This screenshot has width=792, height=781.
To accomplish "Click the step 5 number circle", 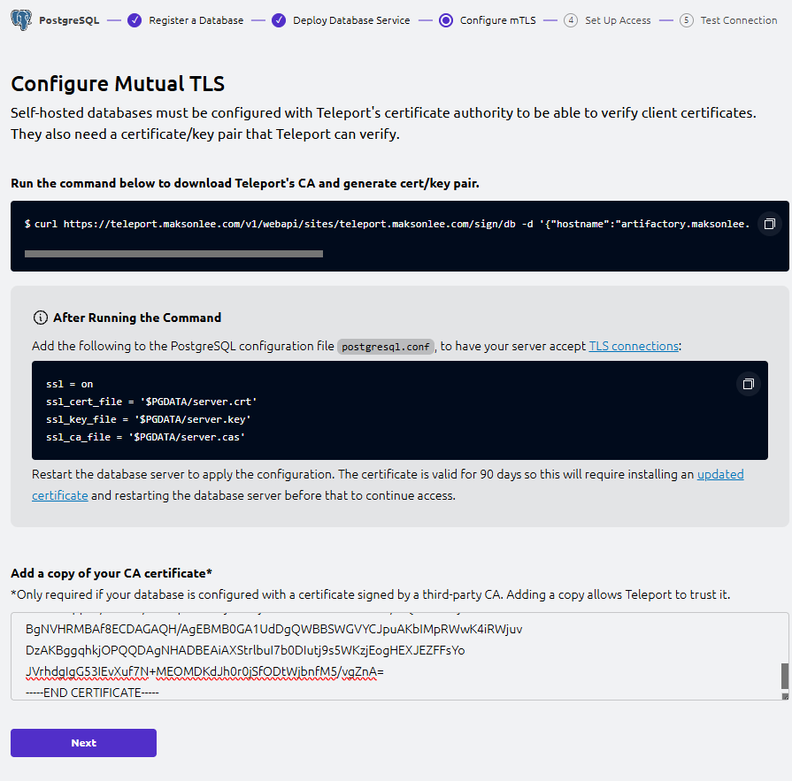I will [x=687, y=20].
